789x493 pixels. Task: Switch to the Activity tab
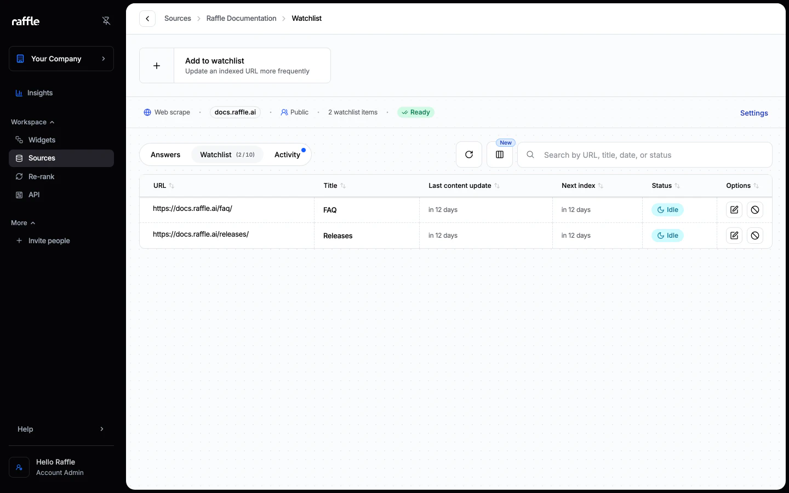pyautogui.click(x=288, y=154)
